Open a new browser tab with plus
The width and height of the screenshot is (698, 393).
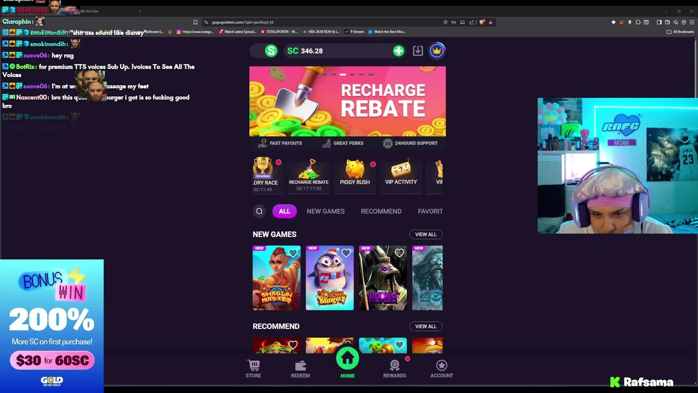pos(140,11)
